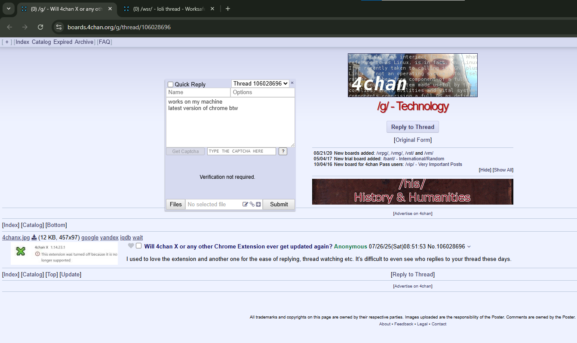The height and width of the screenshot is (343, 577).
Task: Open Expired in the top header bar
Action: (63, 42)
